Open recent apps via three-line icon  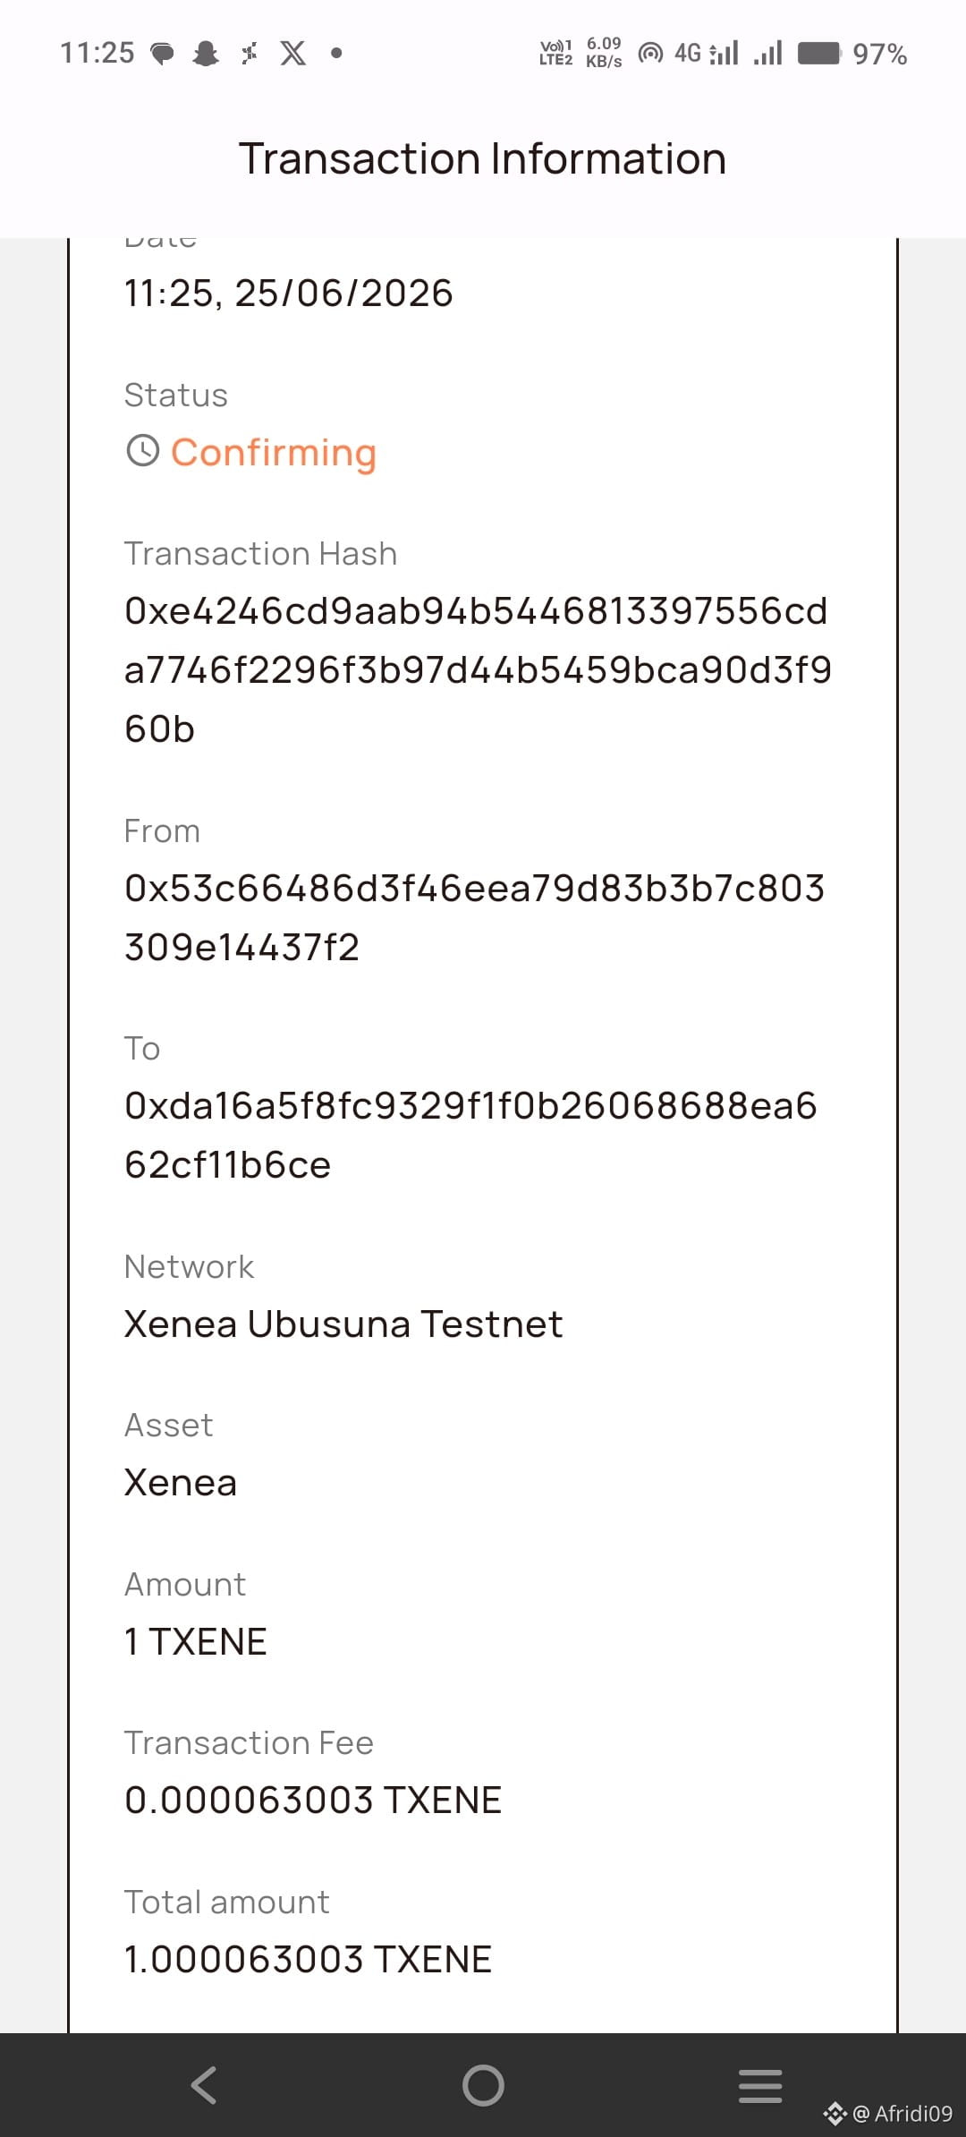click(x=760, y=2085)
